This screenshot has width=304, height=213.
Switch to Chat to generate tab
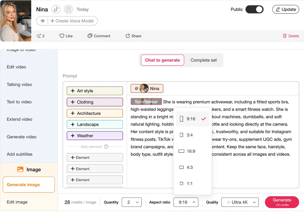click(x=162, y=60)
